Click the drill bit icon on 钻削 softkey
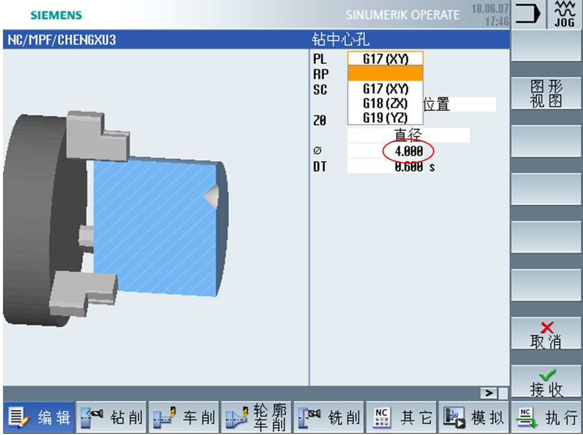 pos(92,418)
